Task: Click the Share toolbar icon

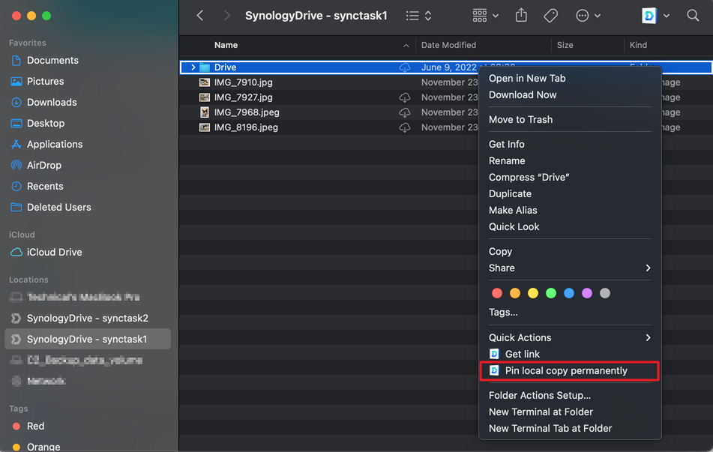Action: (521, 16)
